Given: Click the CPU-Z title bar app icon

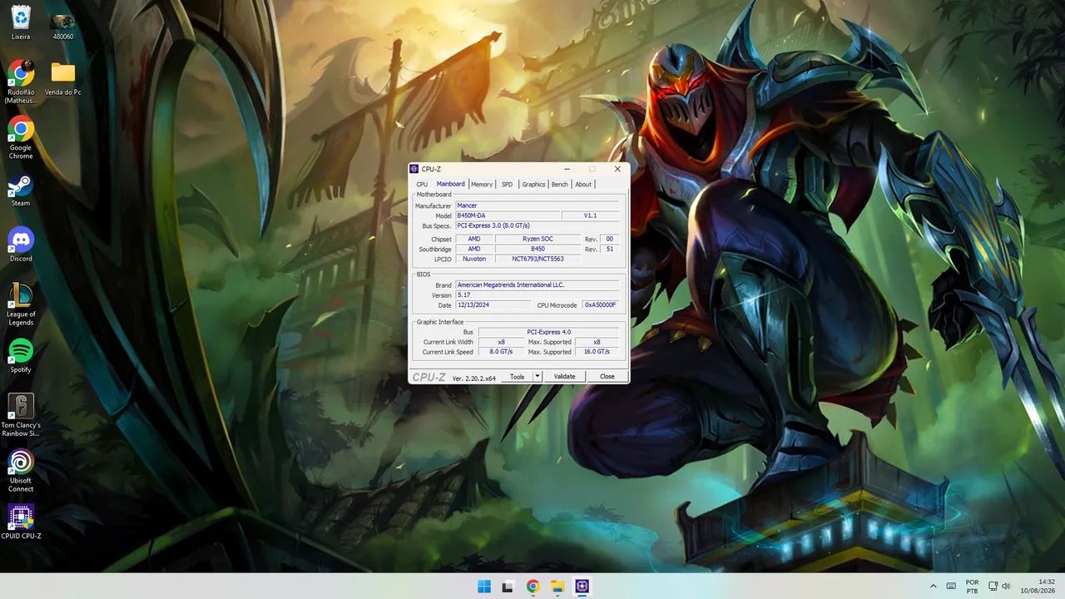Looking at the screenshot, I should pyautogui.click(x=414, y=169).
